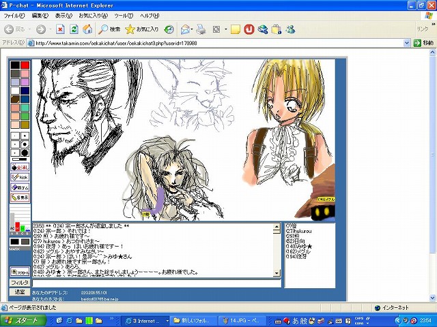Image resolution: width=437 pixels, height=327 pixels.
Task: Open the 表示(V) menu
Action: (64, 16)
